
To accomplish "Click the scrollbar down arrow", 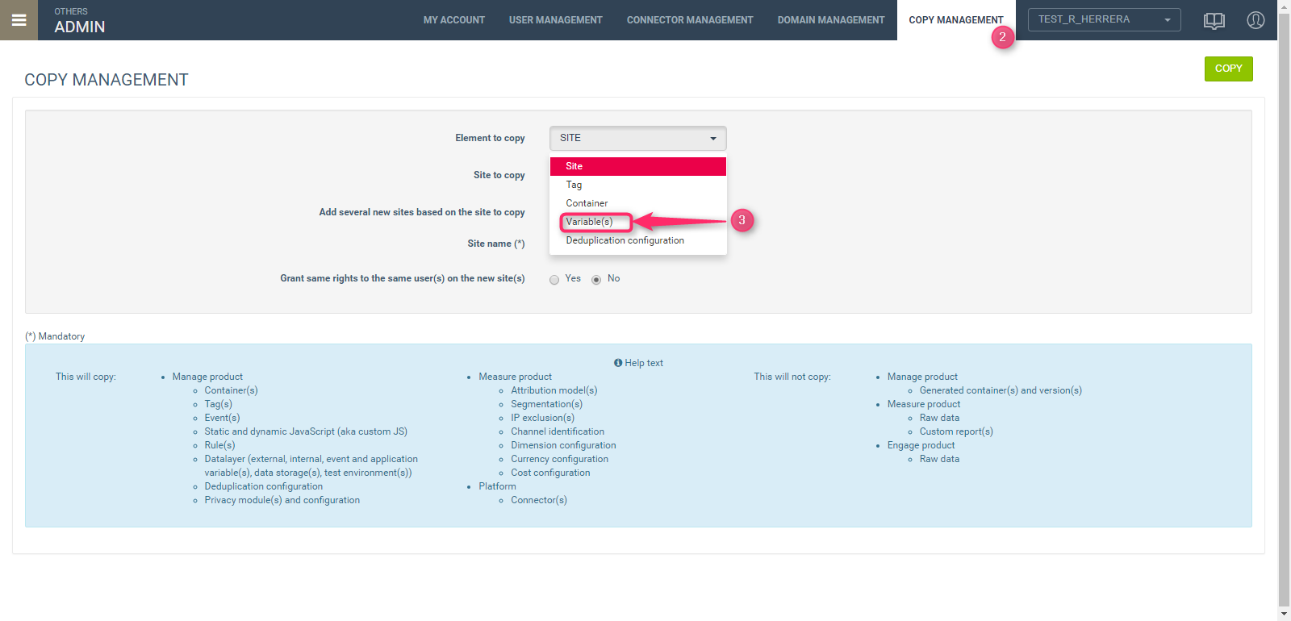I will tap(1284, 614).
